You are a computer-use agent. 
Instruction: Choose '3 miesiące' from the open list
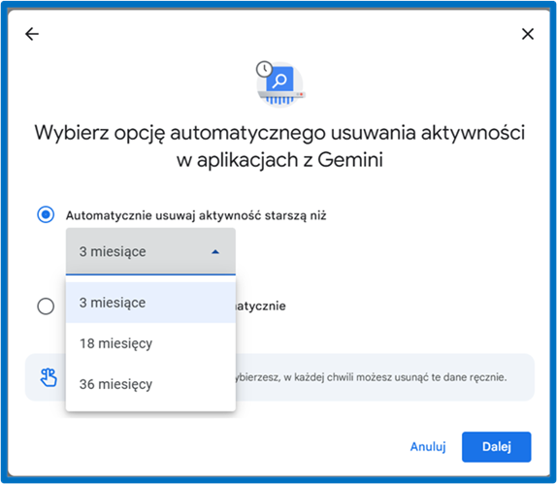(x=150, y=303)
